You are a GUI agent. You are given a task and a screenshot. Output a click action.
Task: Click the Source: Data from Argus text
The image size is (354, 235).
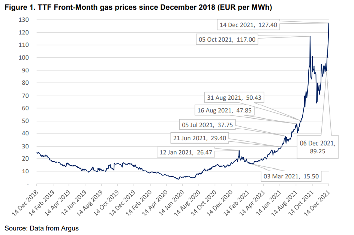(42, 228)
